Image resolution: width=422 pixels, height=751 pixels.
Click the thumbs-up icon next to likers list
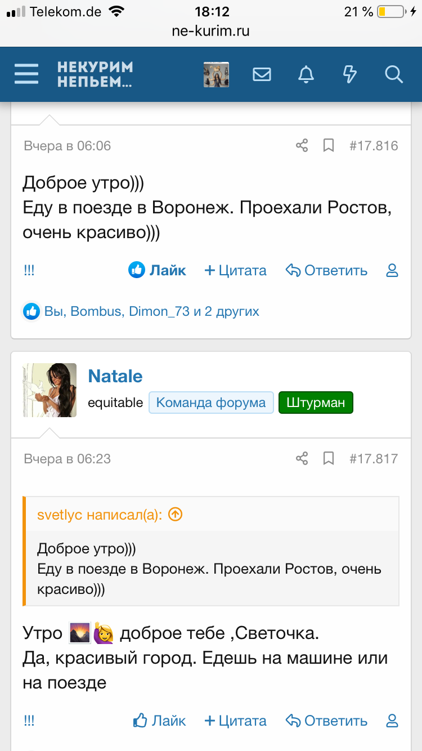click(x=32, y=311)
